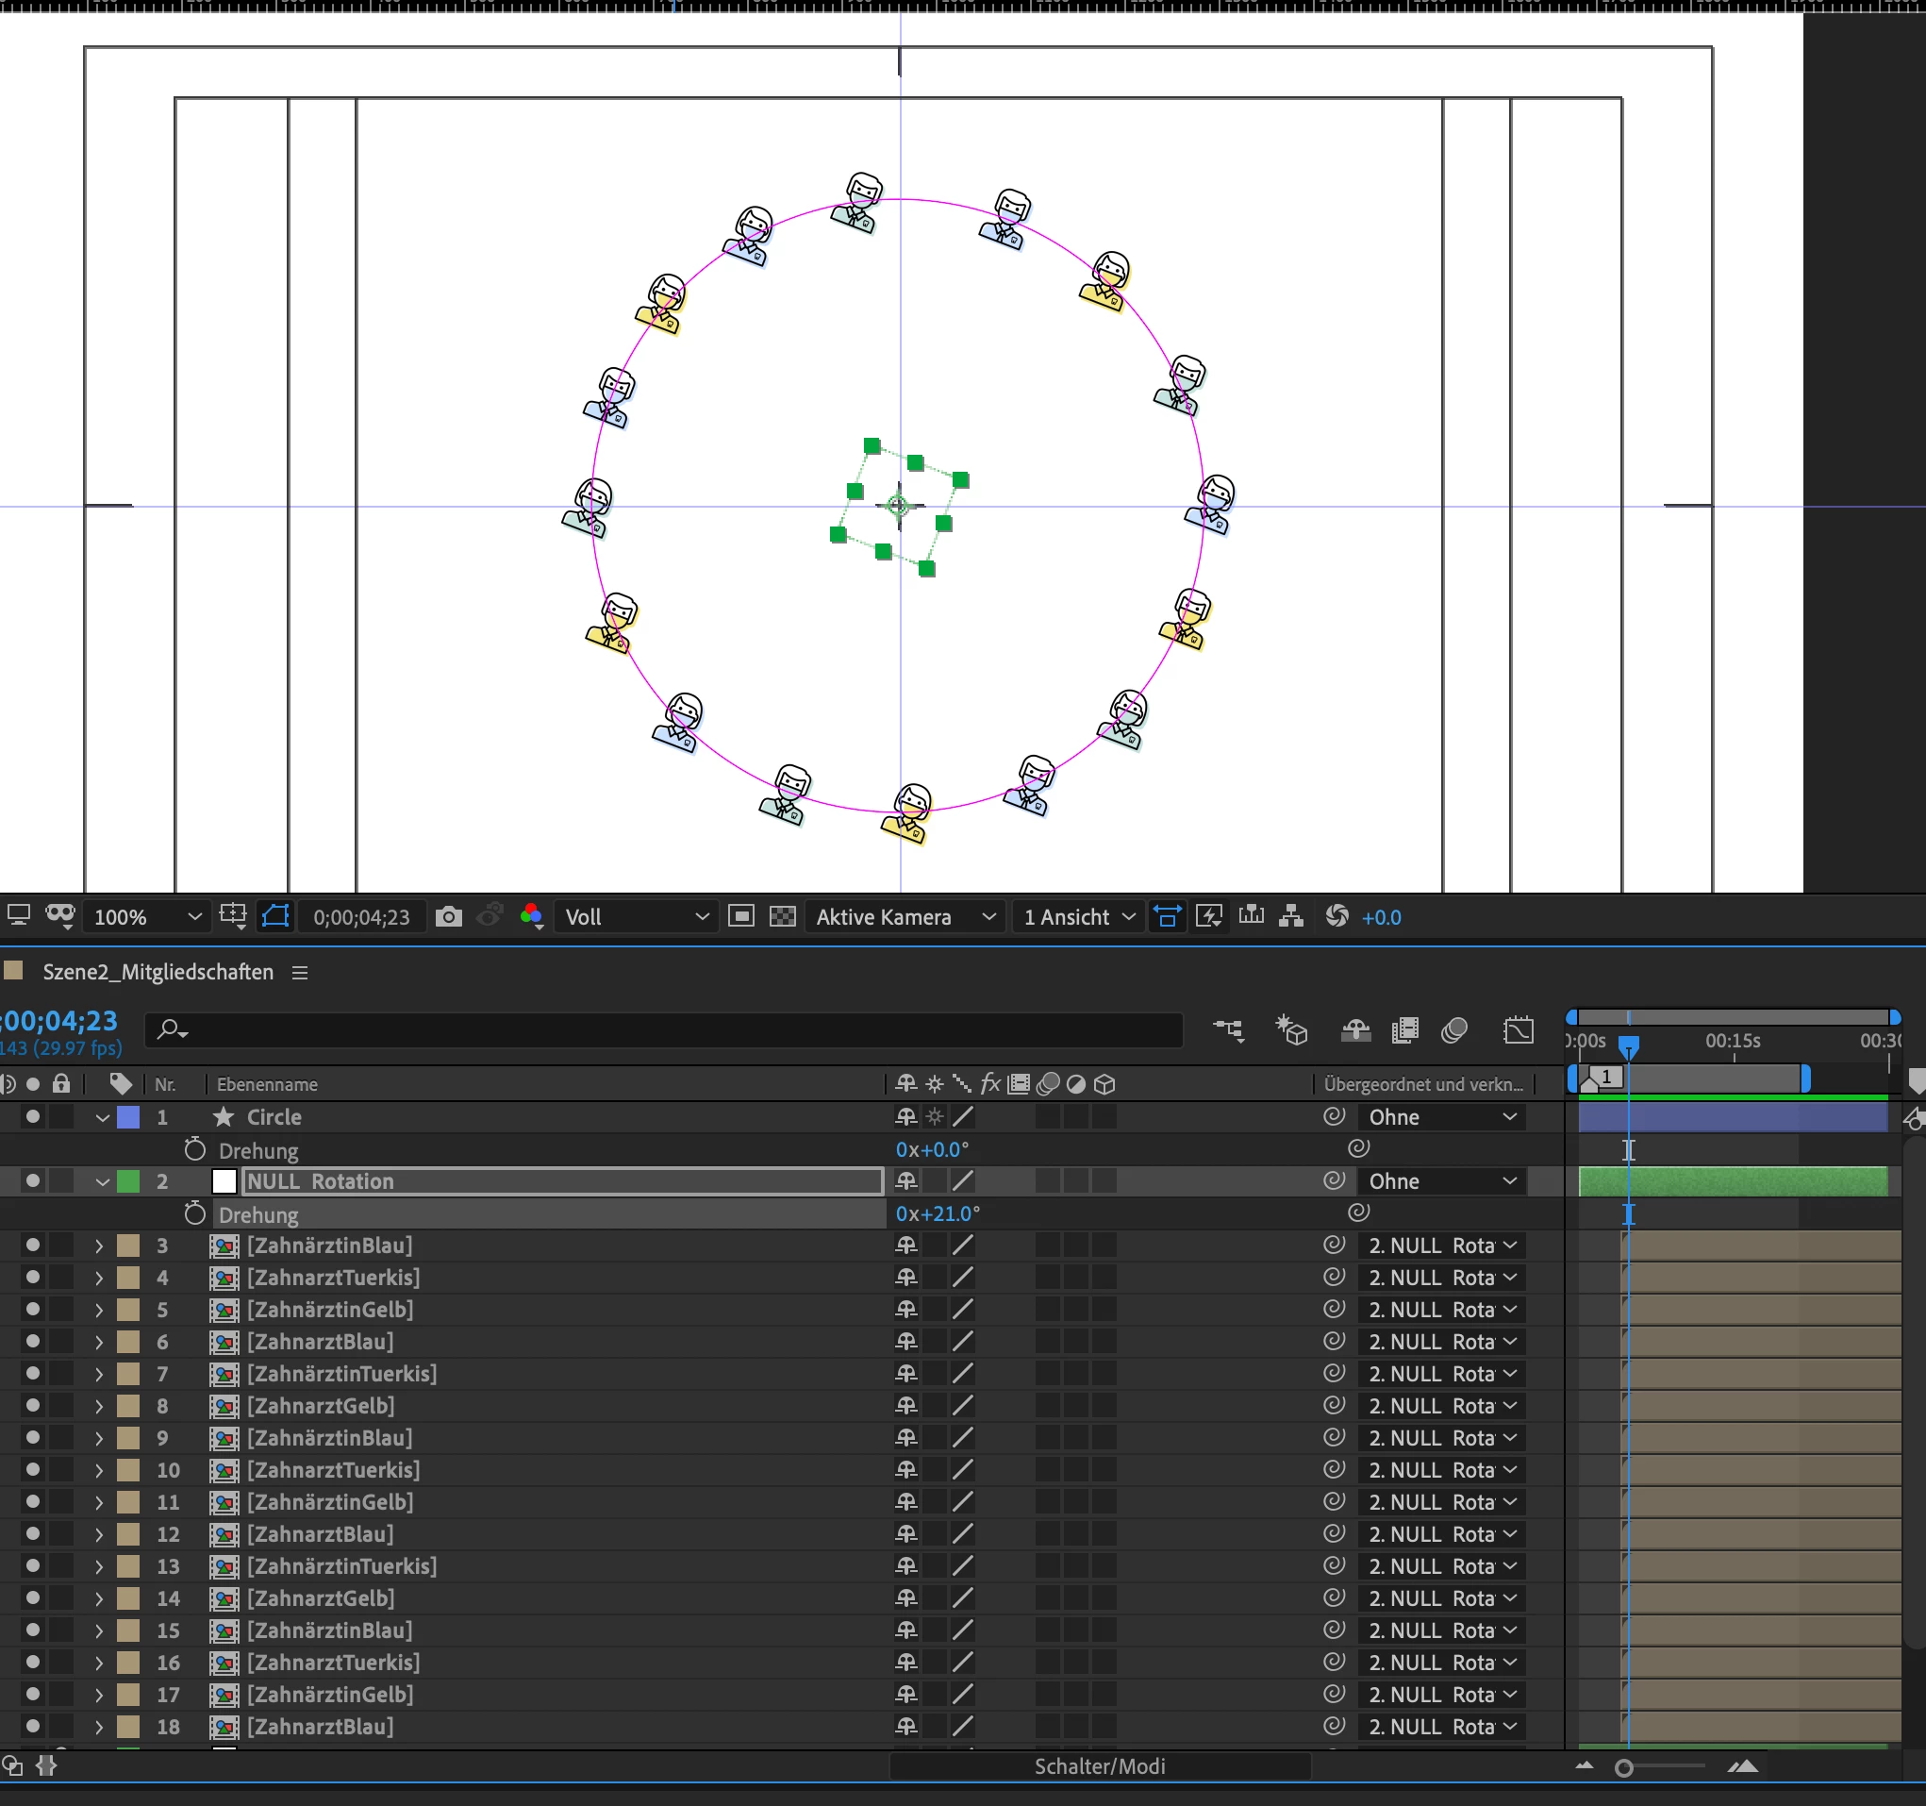The image size is (1926, 1806).
Task: Open the resolution dropdown showing Voll
Action: click(x=636, y=917)
